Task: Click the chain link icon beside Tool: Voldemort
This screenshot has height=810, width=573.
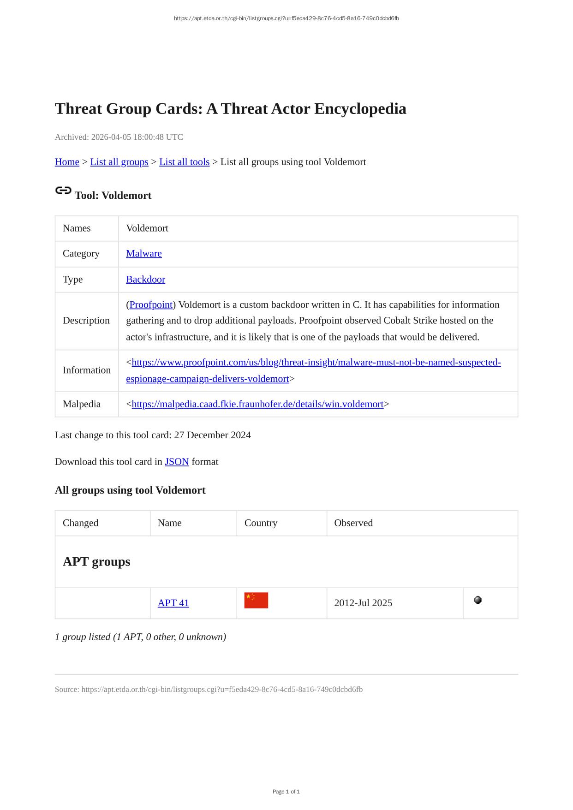Action: click(63, 191)
